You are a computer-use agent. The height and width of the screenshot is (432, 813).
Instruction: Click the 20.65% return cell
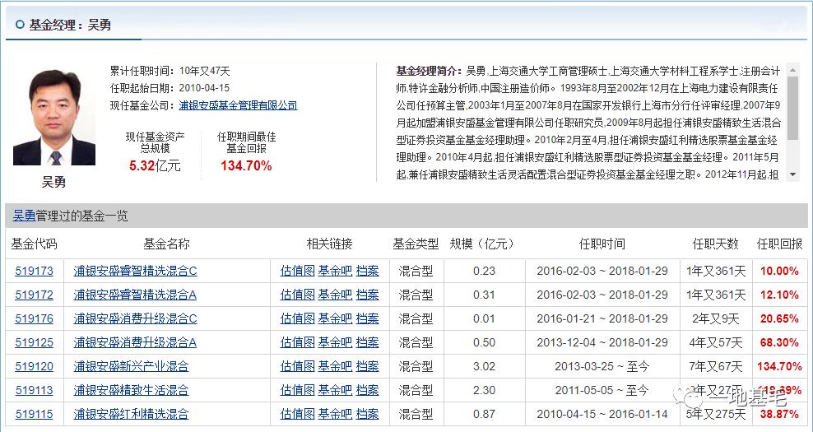780,318
